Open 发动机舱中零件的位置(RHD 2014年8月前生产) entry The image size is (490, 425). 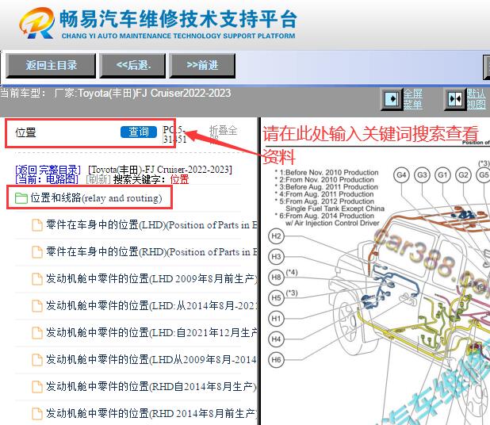(152, 413)
